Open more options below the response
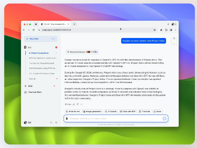 81,104
